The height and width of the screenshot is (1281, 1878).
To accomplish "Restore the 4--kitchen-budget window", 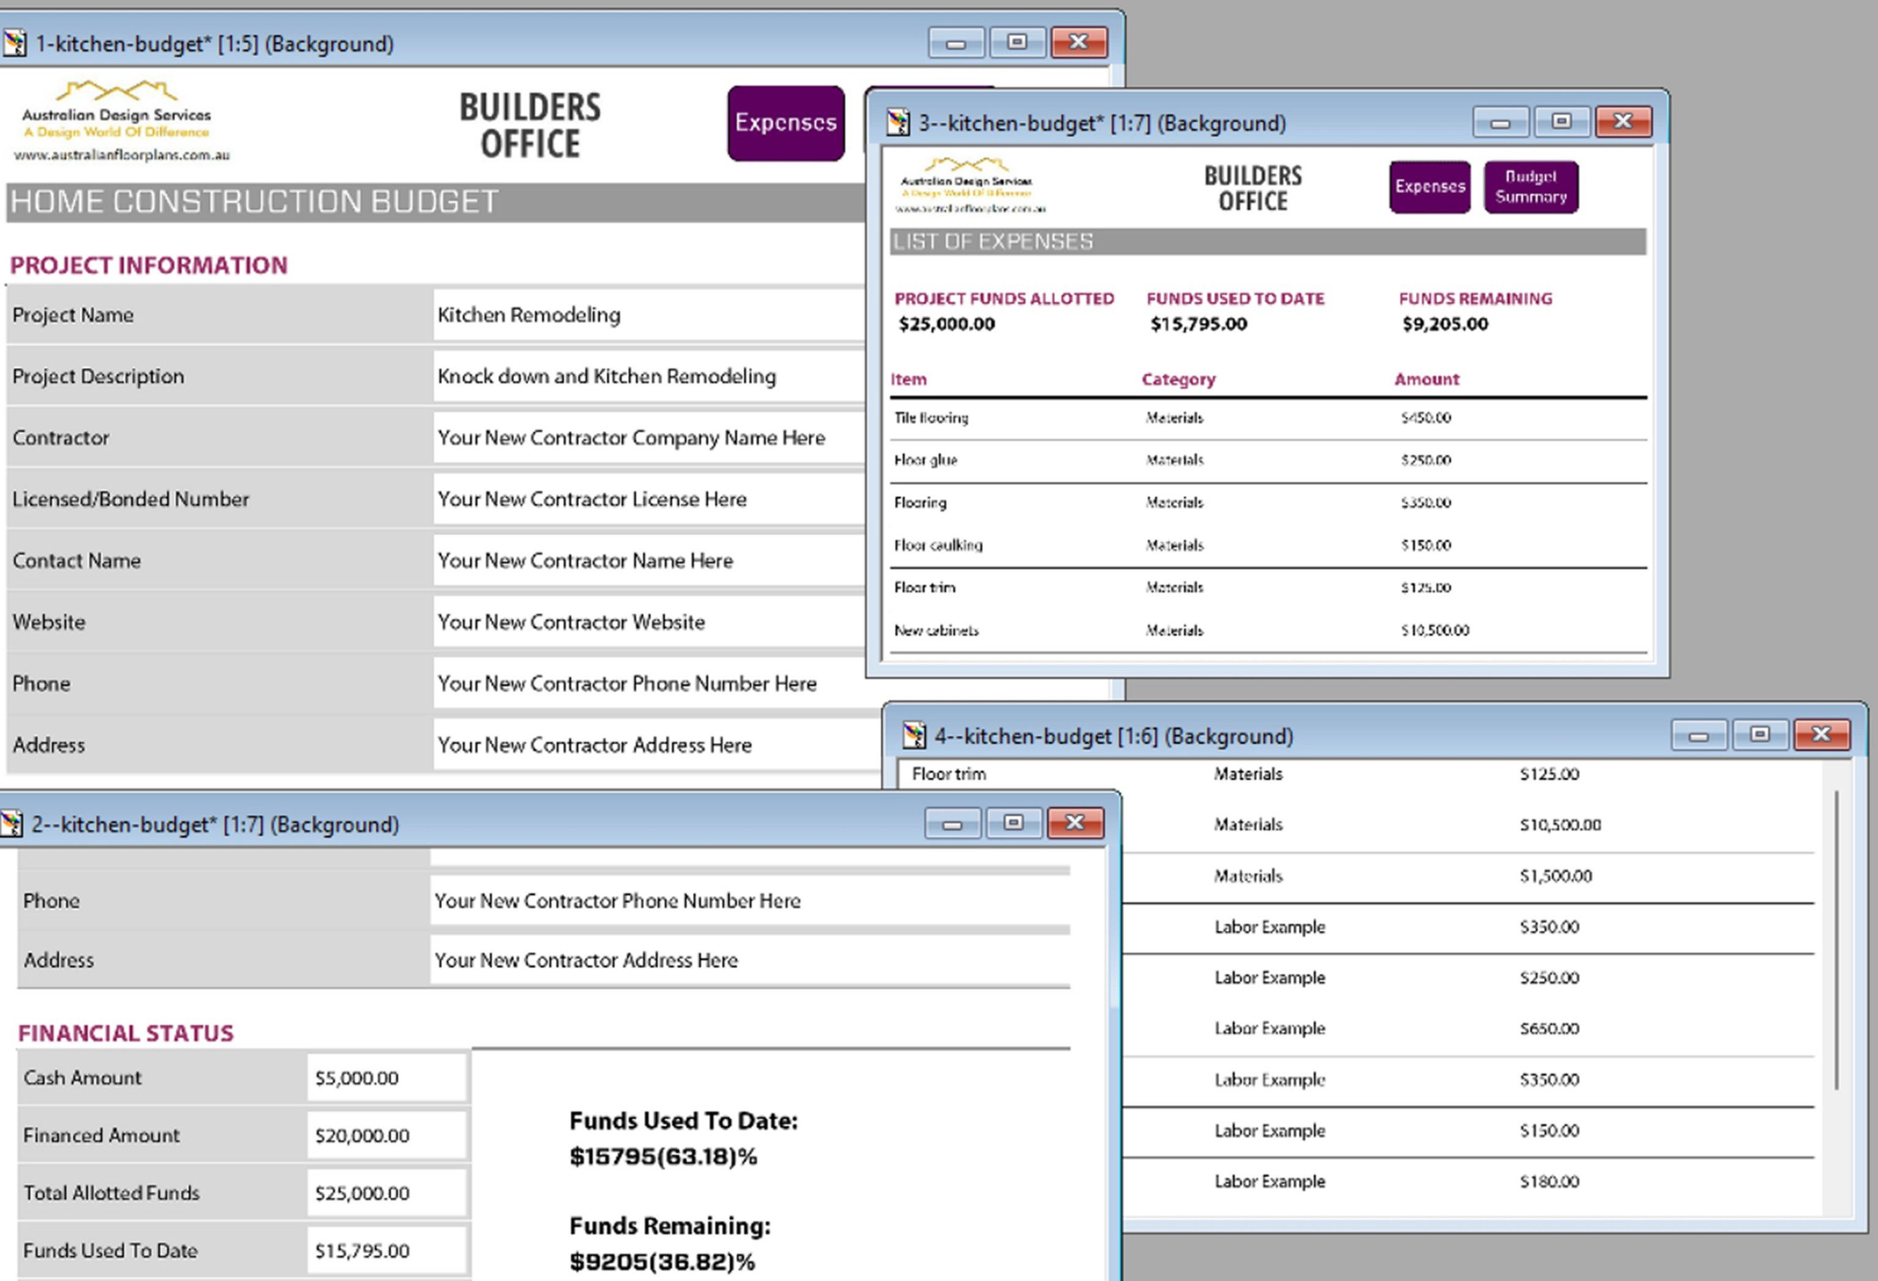I will point(1761,735).
